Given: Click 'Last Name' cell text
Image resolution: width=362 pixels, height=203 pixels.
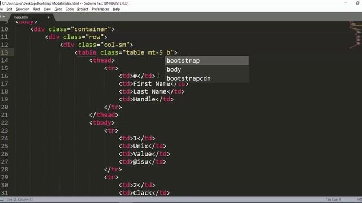Looking at the screenshot, I should (x=150, y=91).
